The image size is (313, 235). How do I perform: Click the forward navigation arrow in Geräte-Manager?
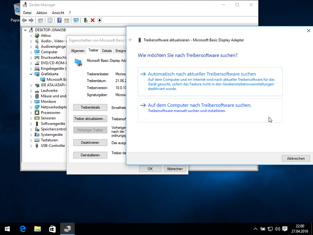coord(31,20)
